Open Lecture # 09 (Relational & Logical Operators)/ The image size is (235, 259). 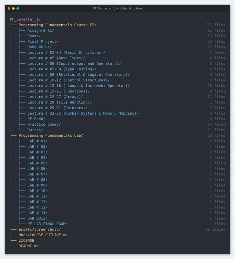(x=79, y=75)
